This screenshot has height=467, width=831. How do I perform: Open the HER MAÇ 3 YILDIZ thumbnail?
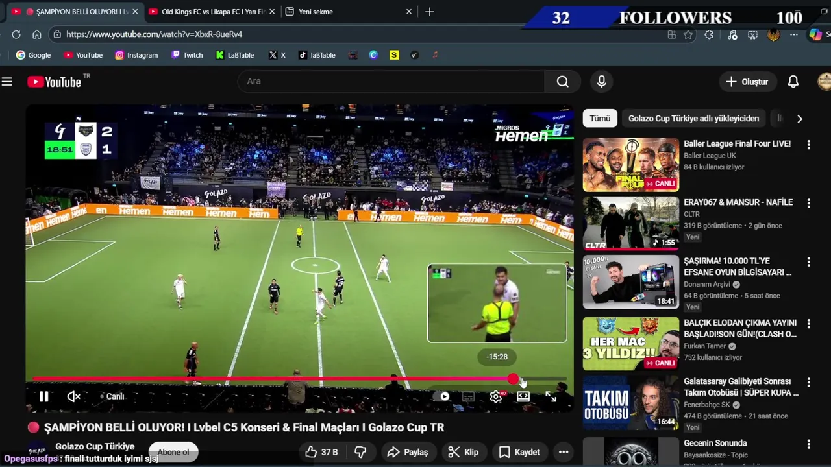(630, 343)
